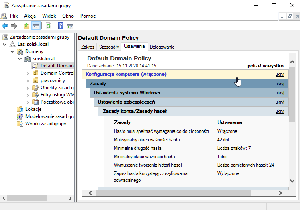Click the report's horizontal scroll left arrow
300x210 pixels.
[91, 193]
